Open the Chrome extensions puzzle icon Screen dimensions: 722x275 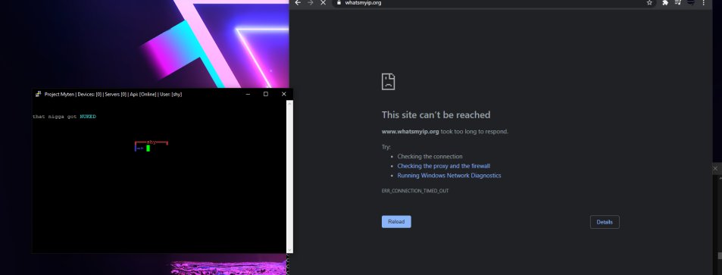click(665, 2)
